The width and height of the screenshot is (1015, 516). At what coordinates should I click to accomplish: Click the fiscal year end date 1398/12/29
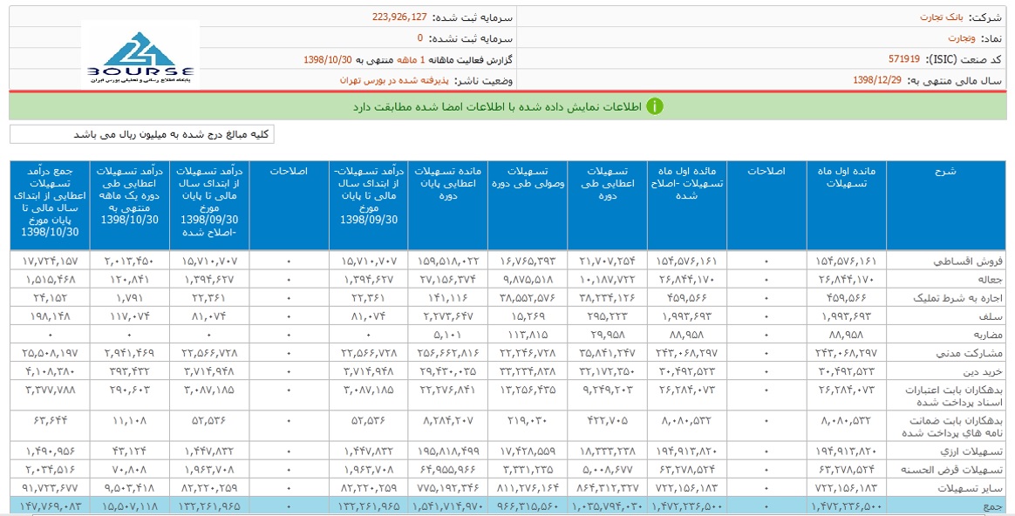pyautogui.click(x=877, y=80)
